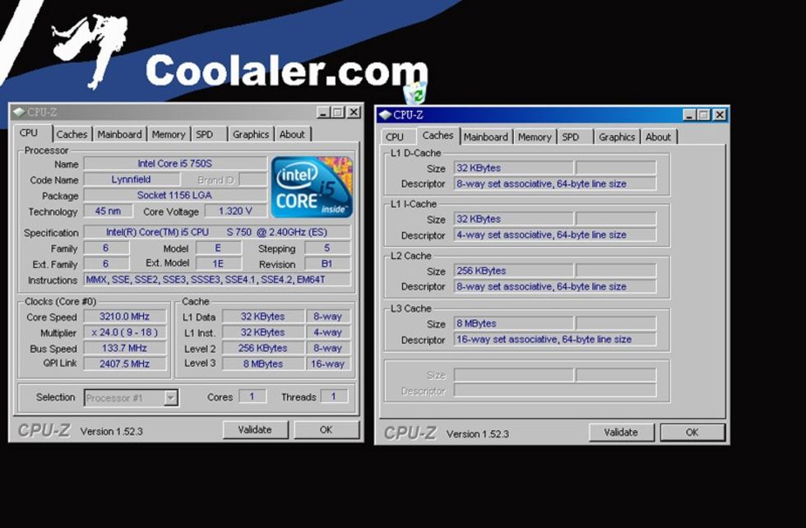Show About tab in left CPU-Z window

[292, 134]
